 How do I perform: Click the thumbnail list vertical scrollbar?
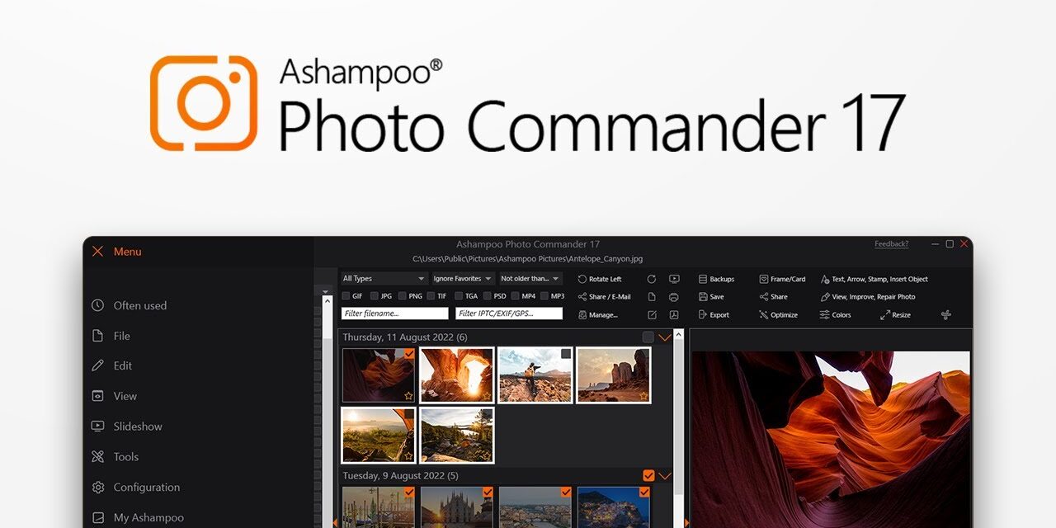click(679, 412)
